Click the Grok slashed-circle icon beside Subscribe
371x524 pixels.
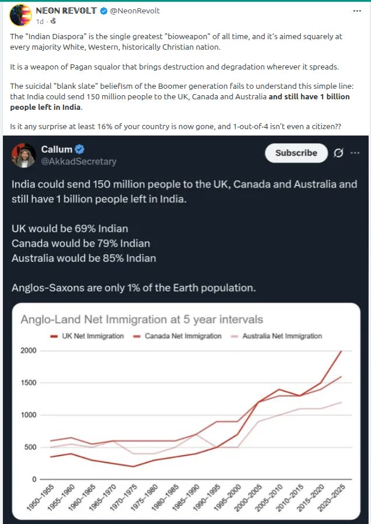[338, 153]
